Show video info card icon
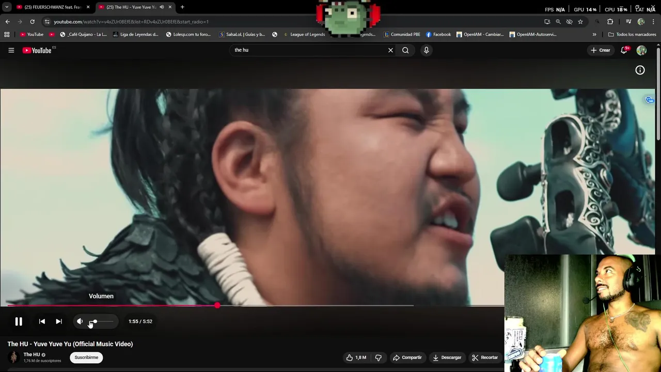 tap(640, 70)
